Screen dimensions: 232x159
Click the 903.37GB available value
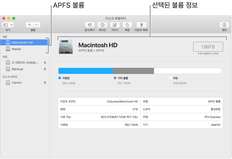pos(119,117)
